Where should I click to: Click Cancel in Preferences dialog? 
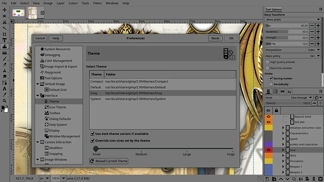pos(40,38)
